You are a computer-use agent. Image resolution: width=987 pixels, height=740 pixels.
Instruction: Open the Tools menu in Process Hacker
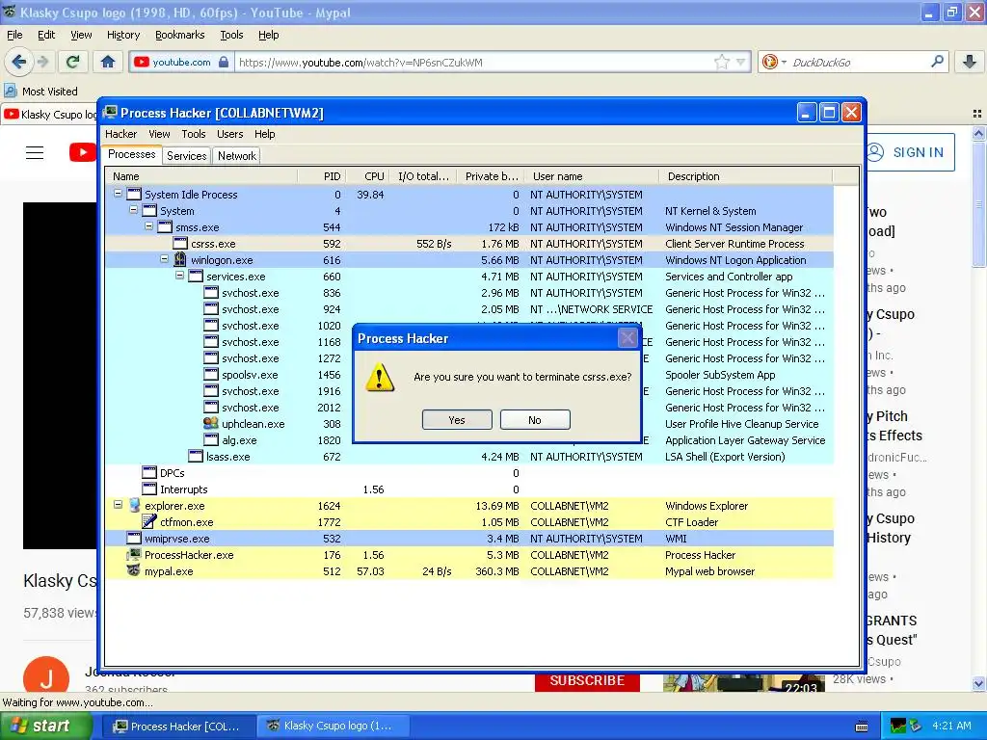click(193, 134)
